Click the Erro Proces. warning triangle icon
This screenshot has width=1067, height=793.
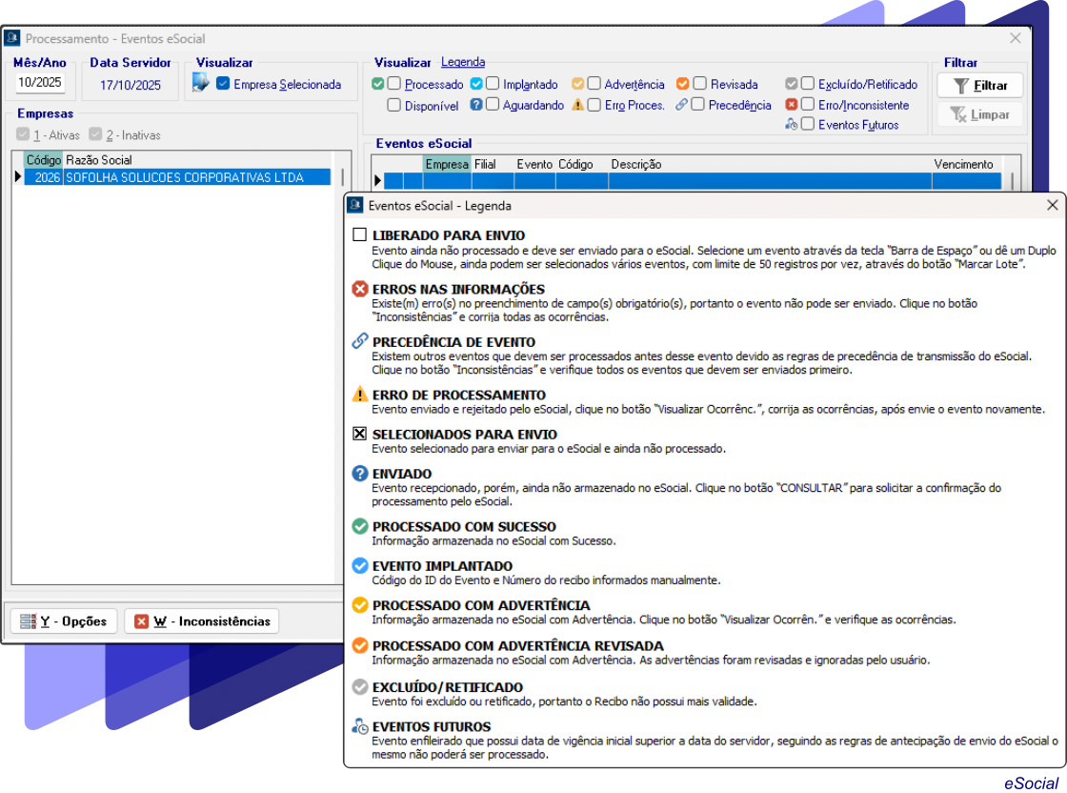[578, 105]
